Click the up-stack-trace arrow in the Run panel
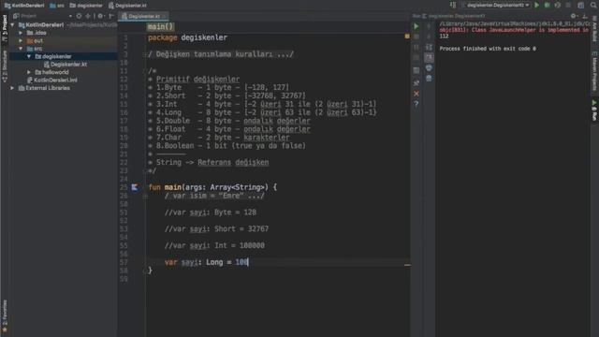Image resolution: width=599 pixels, height=337 pixels. 429,26
